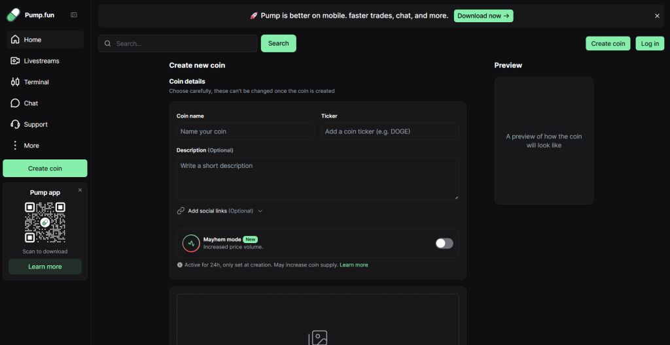This screenshot has height=345, width=670.
Task: Follow the Mayhem mode Learn more link
Action: 353,265
